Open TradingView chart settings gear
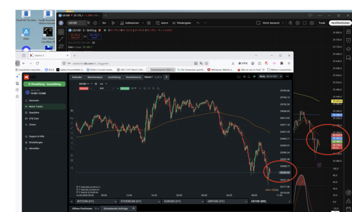Screen dimensions: 352x212 (297, 23)
